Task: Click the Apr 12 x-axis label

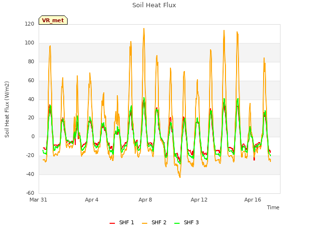Action: 199,200
